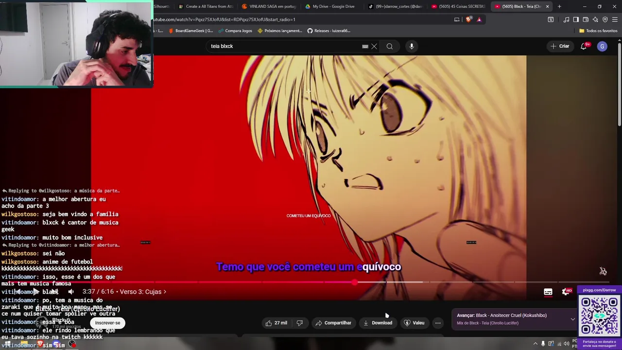Click the taskbar microphone tray icon
Screen dimensions: 622x350
pos(543,344)
